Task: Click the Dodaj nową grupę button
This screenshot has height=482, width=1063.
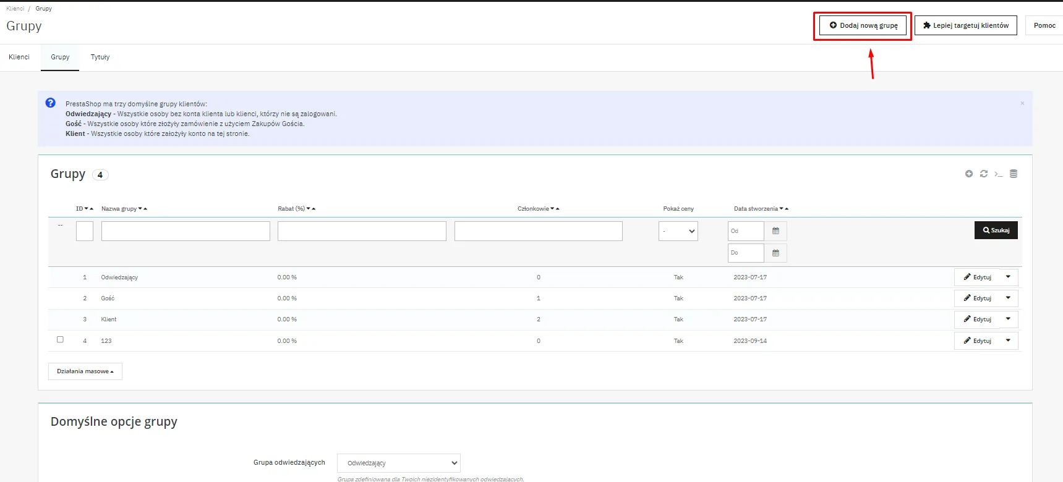Action: (x=863, y=25)
